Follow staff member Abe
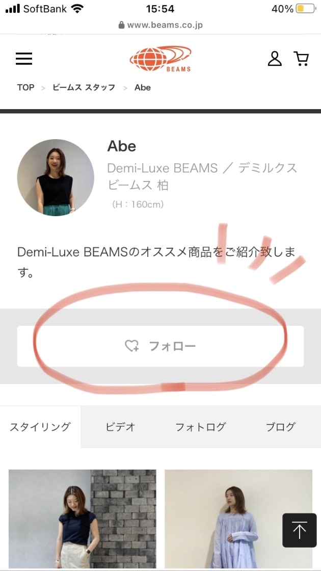Image resolution: width=321 pixels, height=571 pixels. (160, 346)
